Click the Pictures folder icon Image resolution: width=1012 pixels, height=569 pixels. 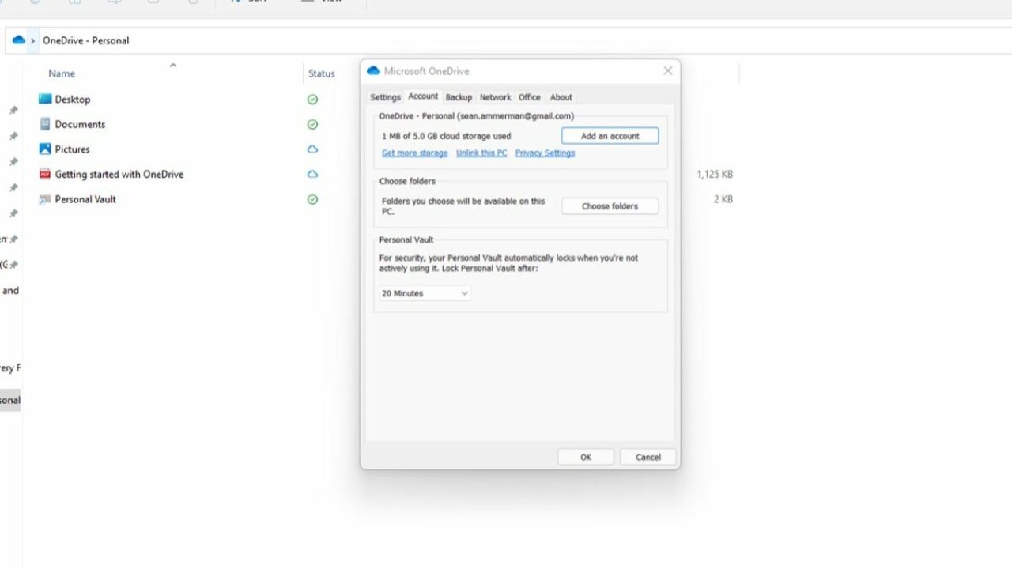pyautogui.click(x=45, y=149)
